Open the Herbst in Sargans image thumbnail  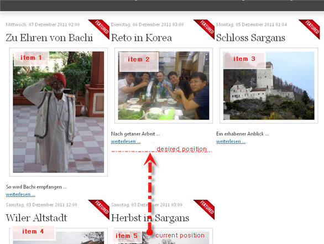164,236
